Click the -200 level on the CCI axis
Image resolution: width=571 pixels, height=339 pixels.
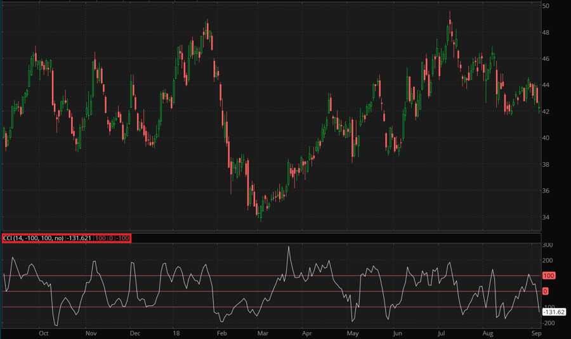coord(549,323)
